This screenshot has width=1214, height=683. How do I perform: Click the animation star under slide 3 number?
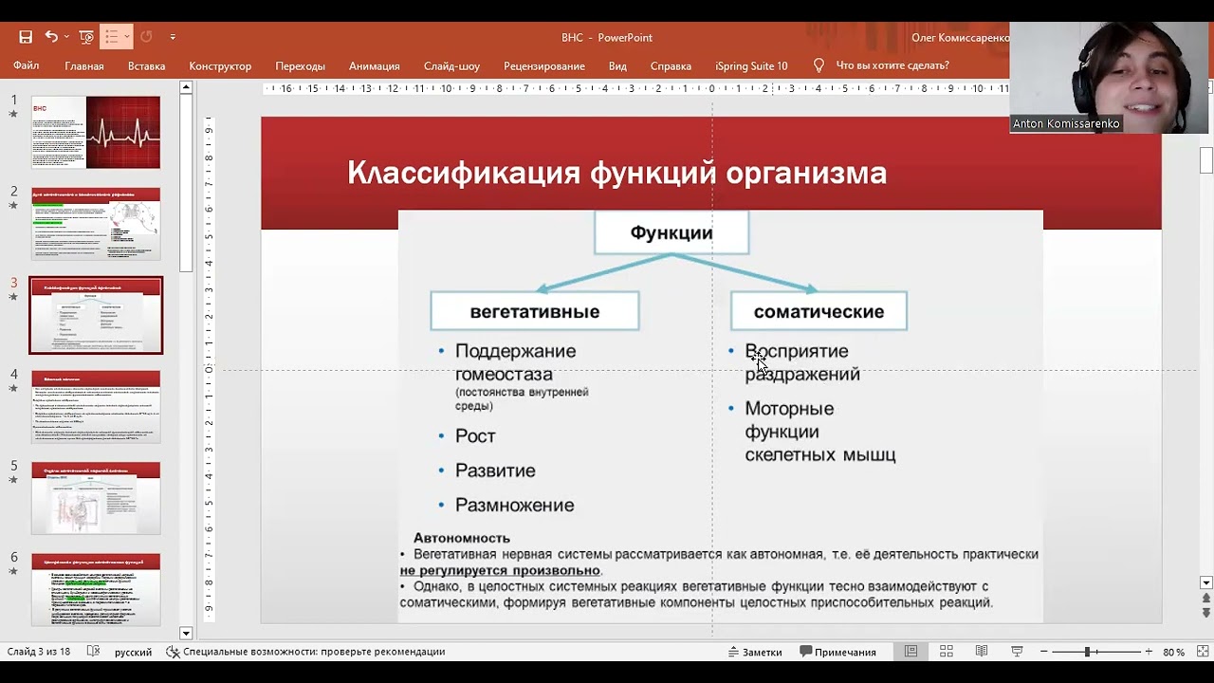coord(13,297)
